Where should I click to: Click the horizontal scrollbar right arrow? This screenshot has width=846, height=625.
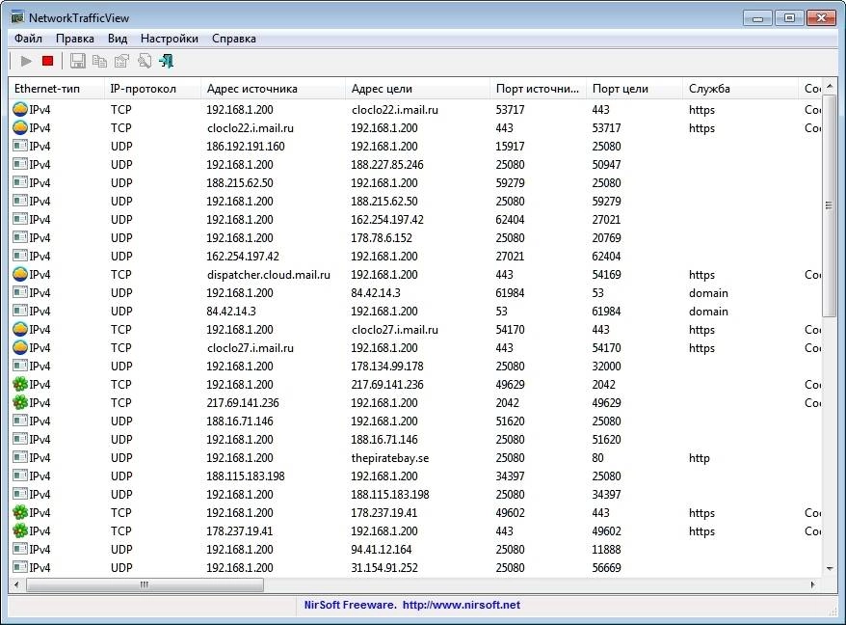(812, 584)
